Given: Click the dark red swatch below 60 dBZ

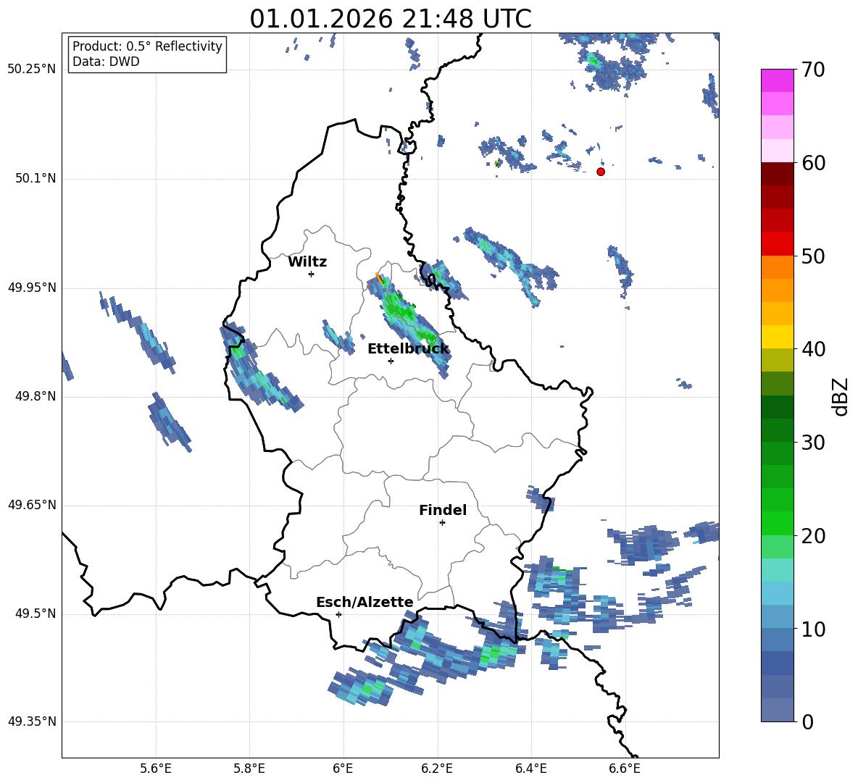Looking at the screenshot, I should coord(778,174).
